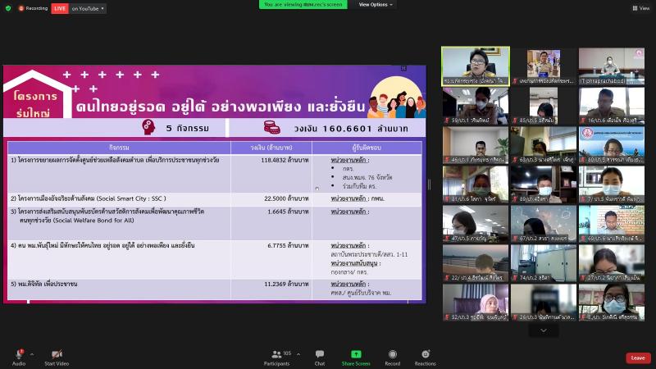Select participant tile labeled 59

pos(476,106)
